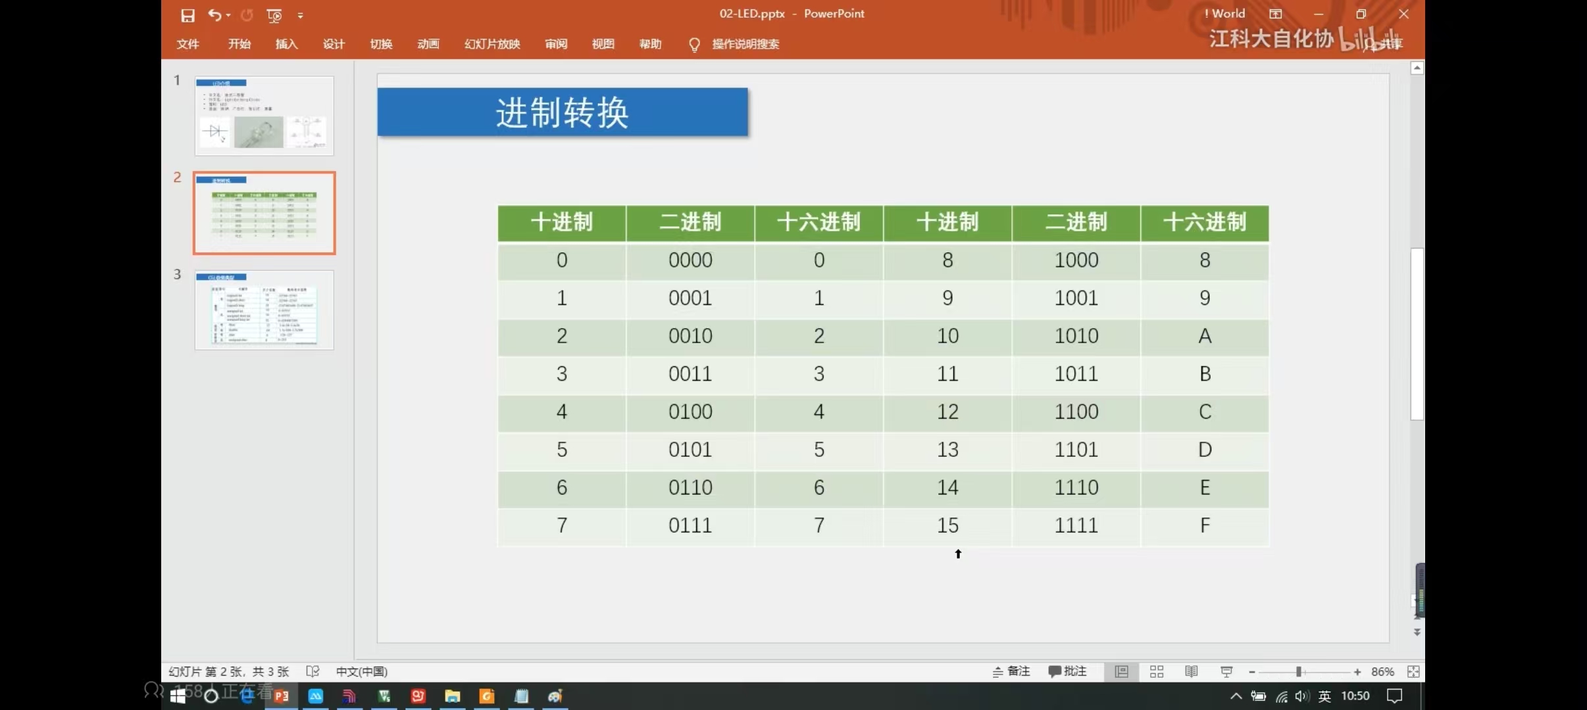Click the spell check icon in status bar

(313, 671)
